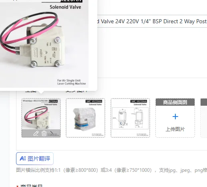Click the Solenoid Valve heading in preview
This screenshot has height=187, width=207.
[65, 7]
